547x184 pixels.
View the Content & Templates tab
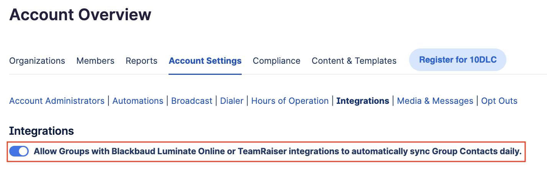tap(354, 61)
